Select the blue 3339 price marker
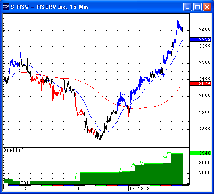 (201, 40)
